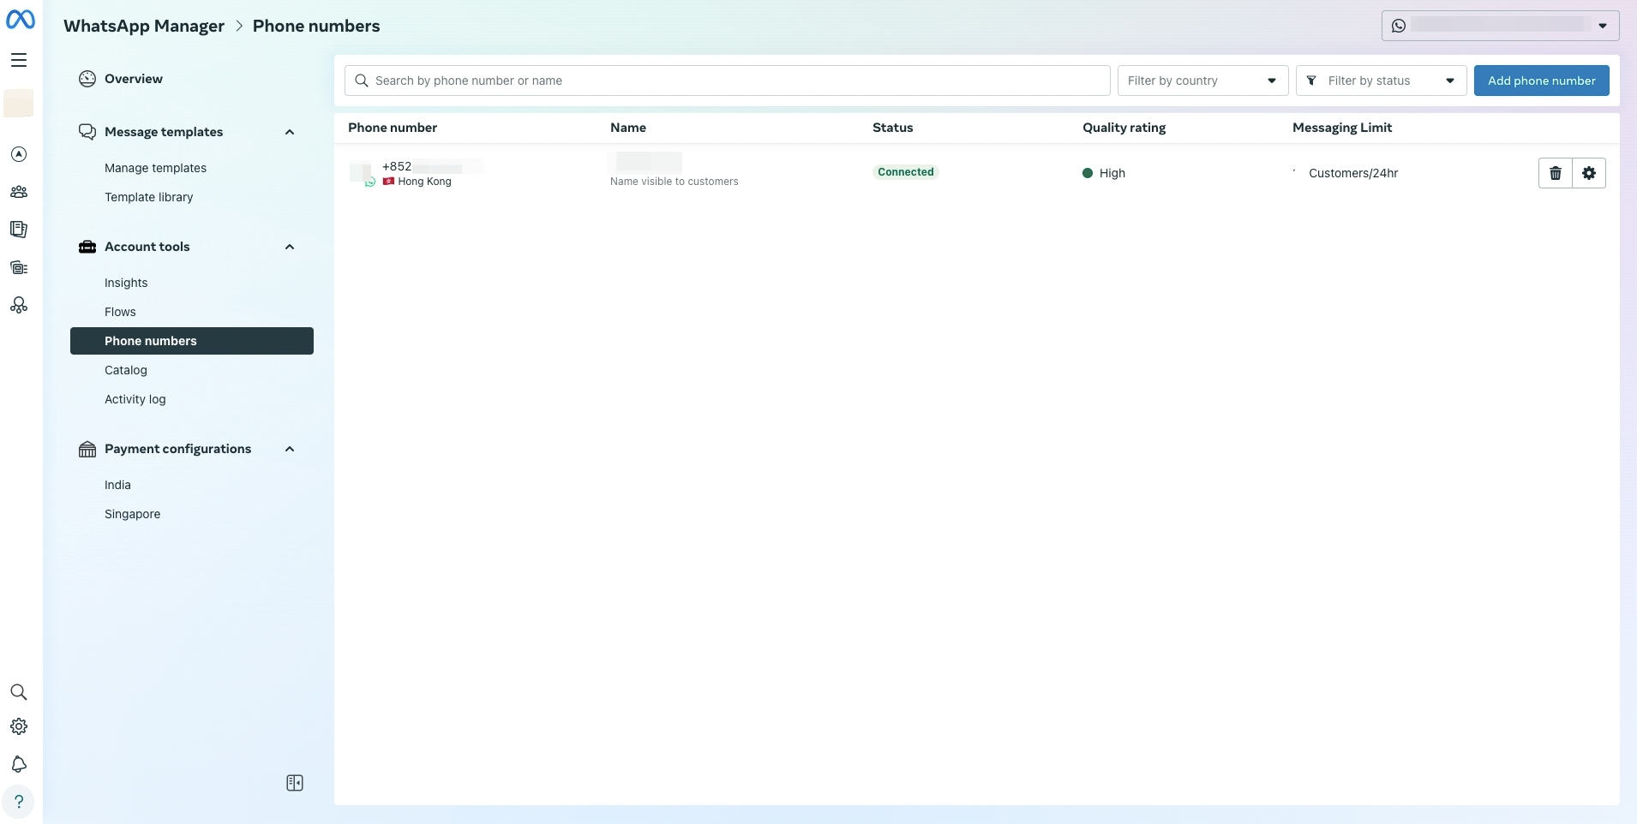Open the Filter by country dropdown
Screen dimensions: 1637x824
(x=1202, y=81)
